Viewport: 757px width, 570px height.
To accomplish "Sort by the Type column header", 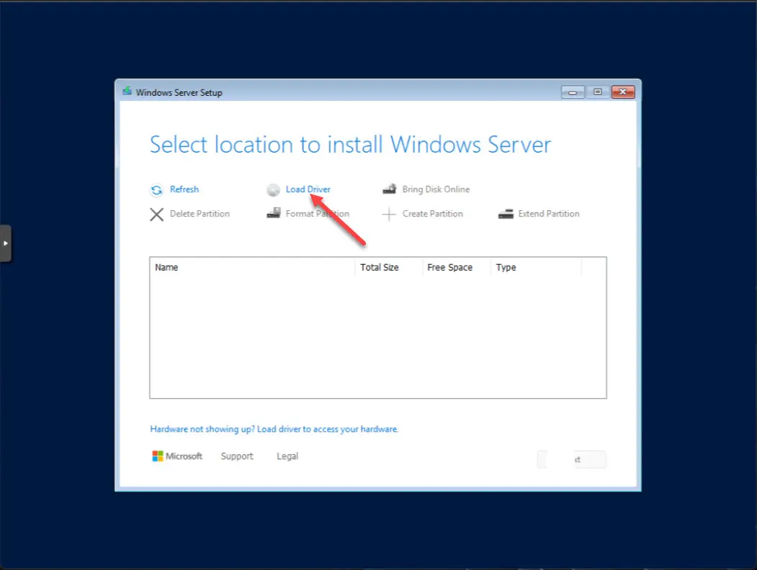I will (536, 267).
